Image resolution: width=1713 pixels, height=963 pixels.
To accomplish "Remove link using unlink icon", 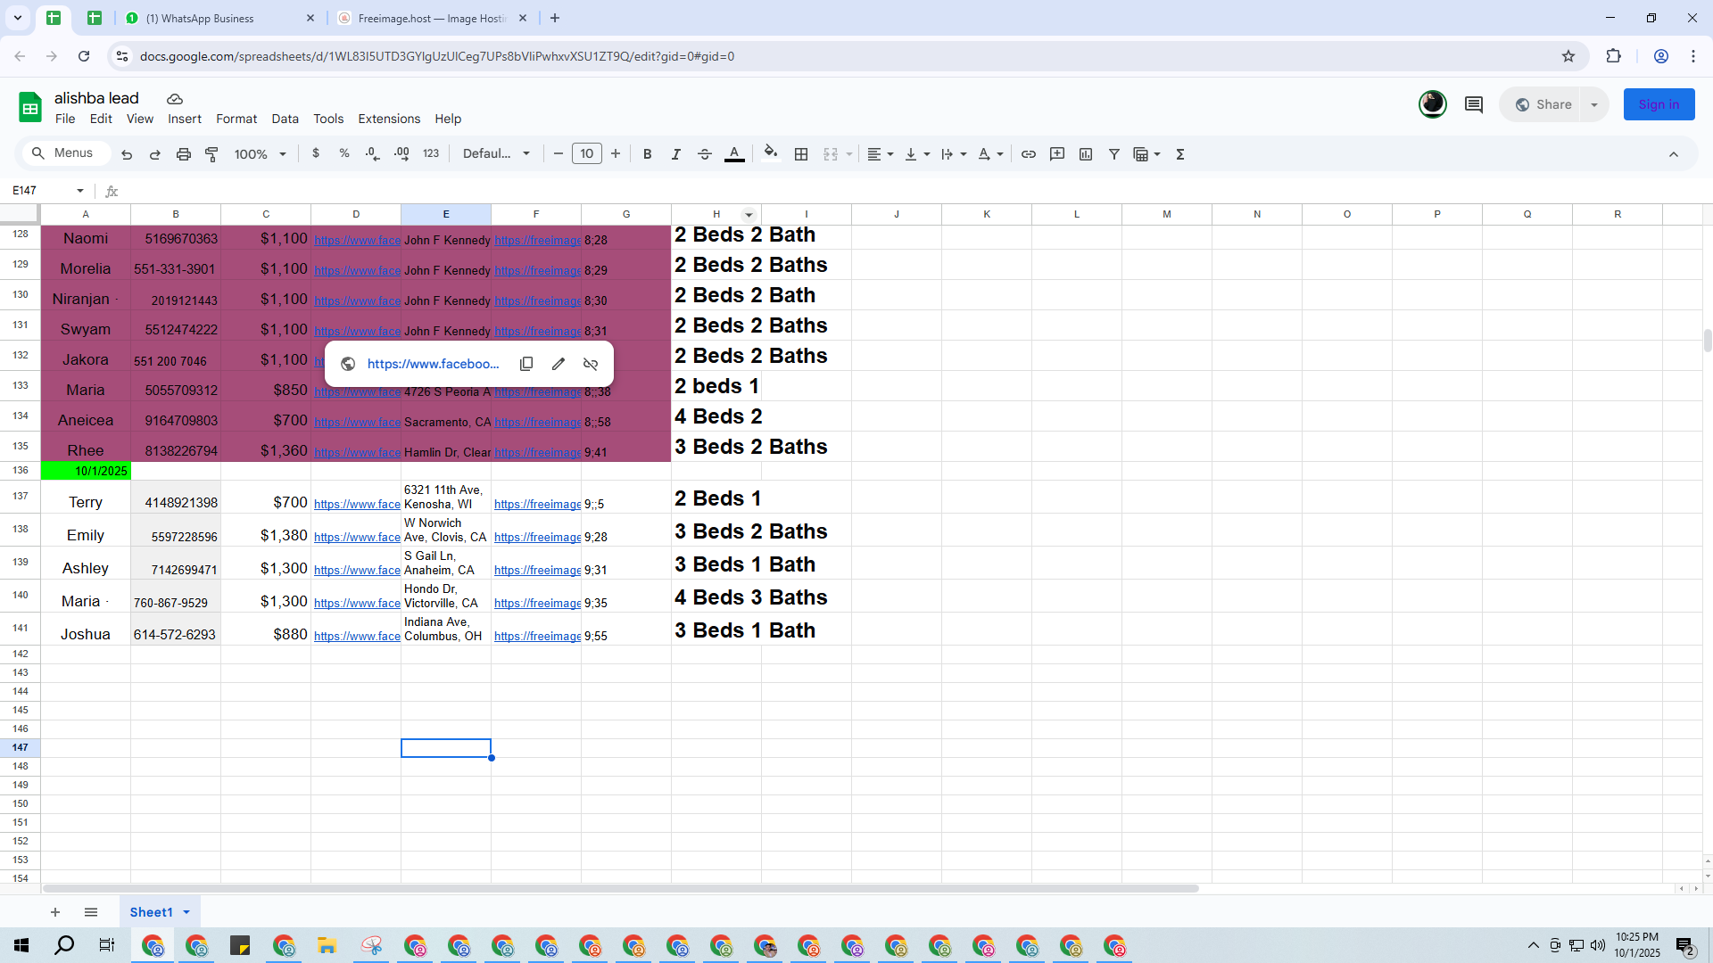I will (x=591, y=364).
